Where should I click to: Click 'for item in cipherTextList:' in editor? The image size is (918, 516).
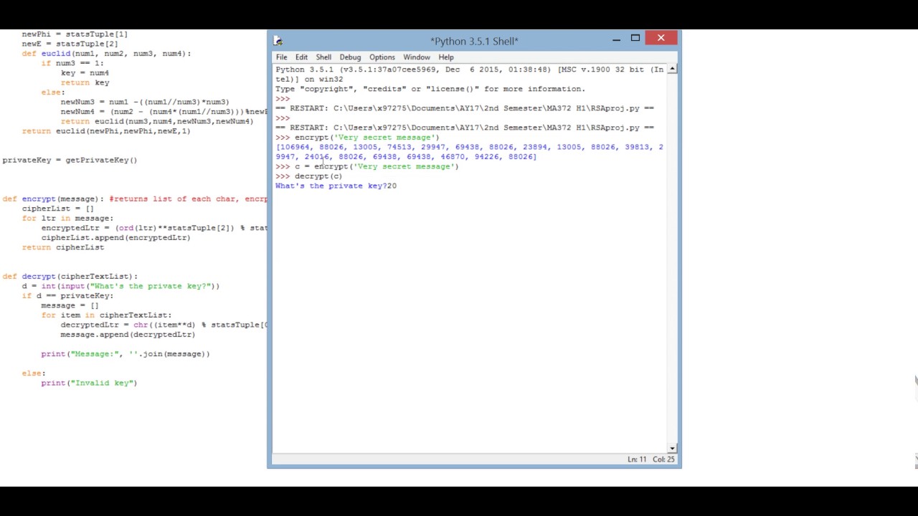(x=106, y=315)
